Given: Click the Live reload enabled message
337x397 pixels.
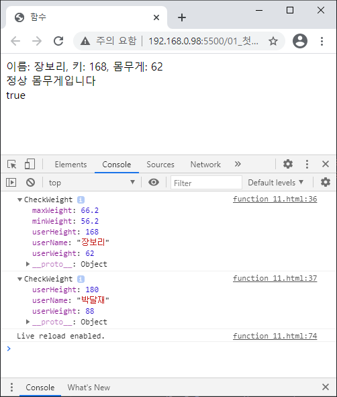Looking at the screenshot, I should (x=60, y=336).
